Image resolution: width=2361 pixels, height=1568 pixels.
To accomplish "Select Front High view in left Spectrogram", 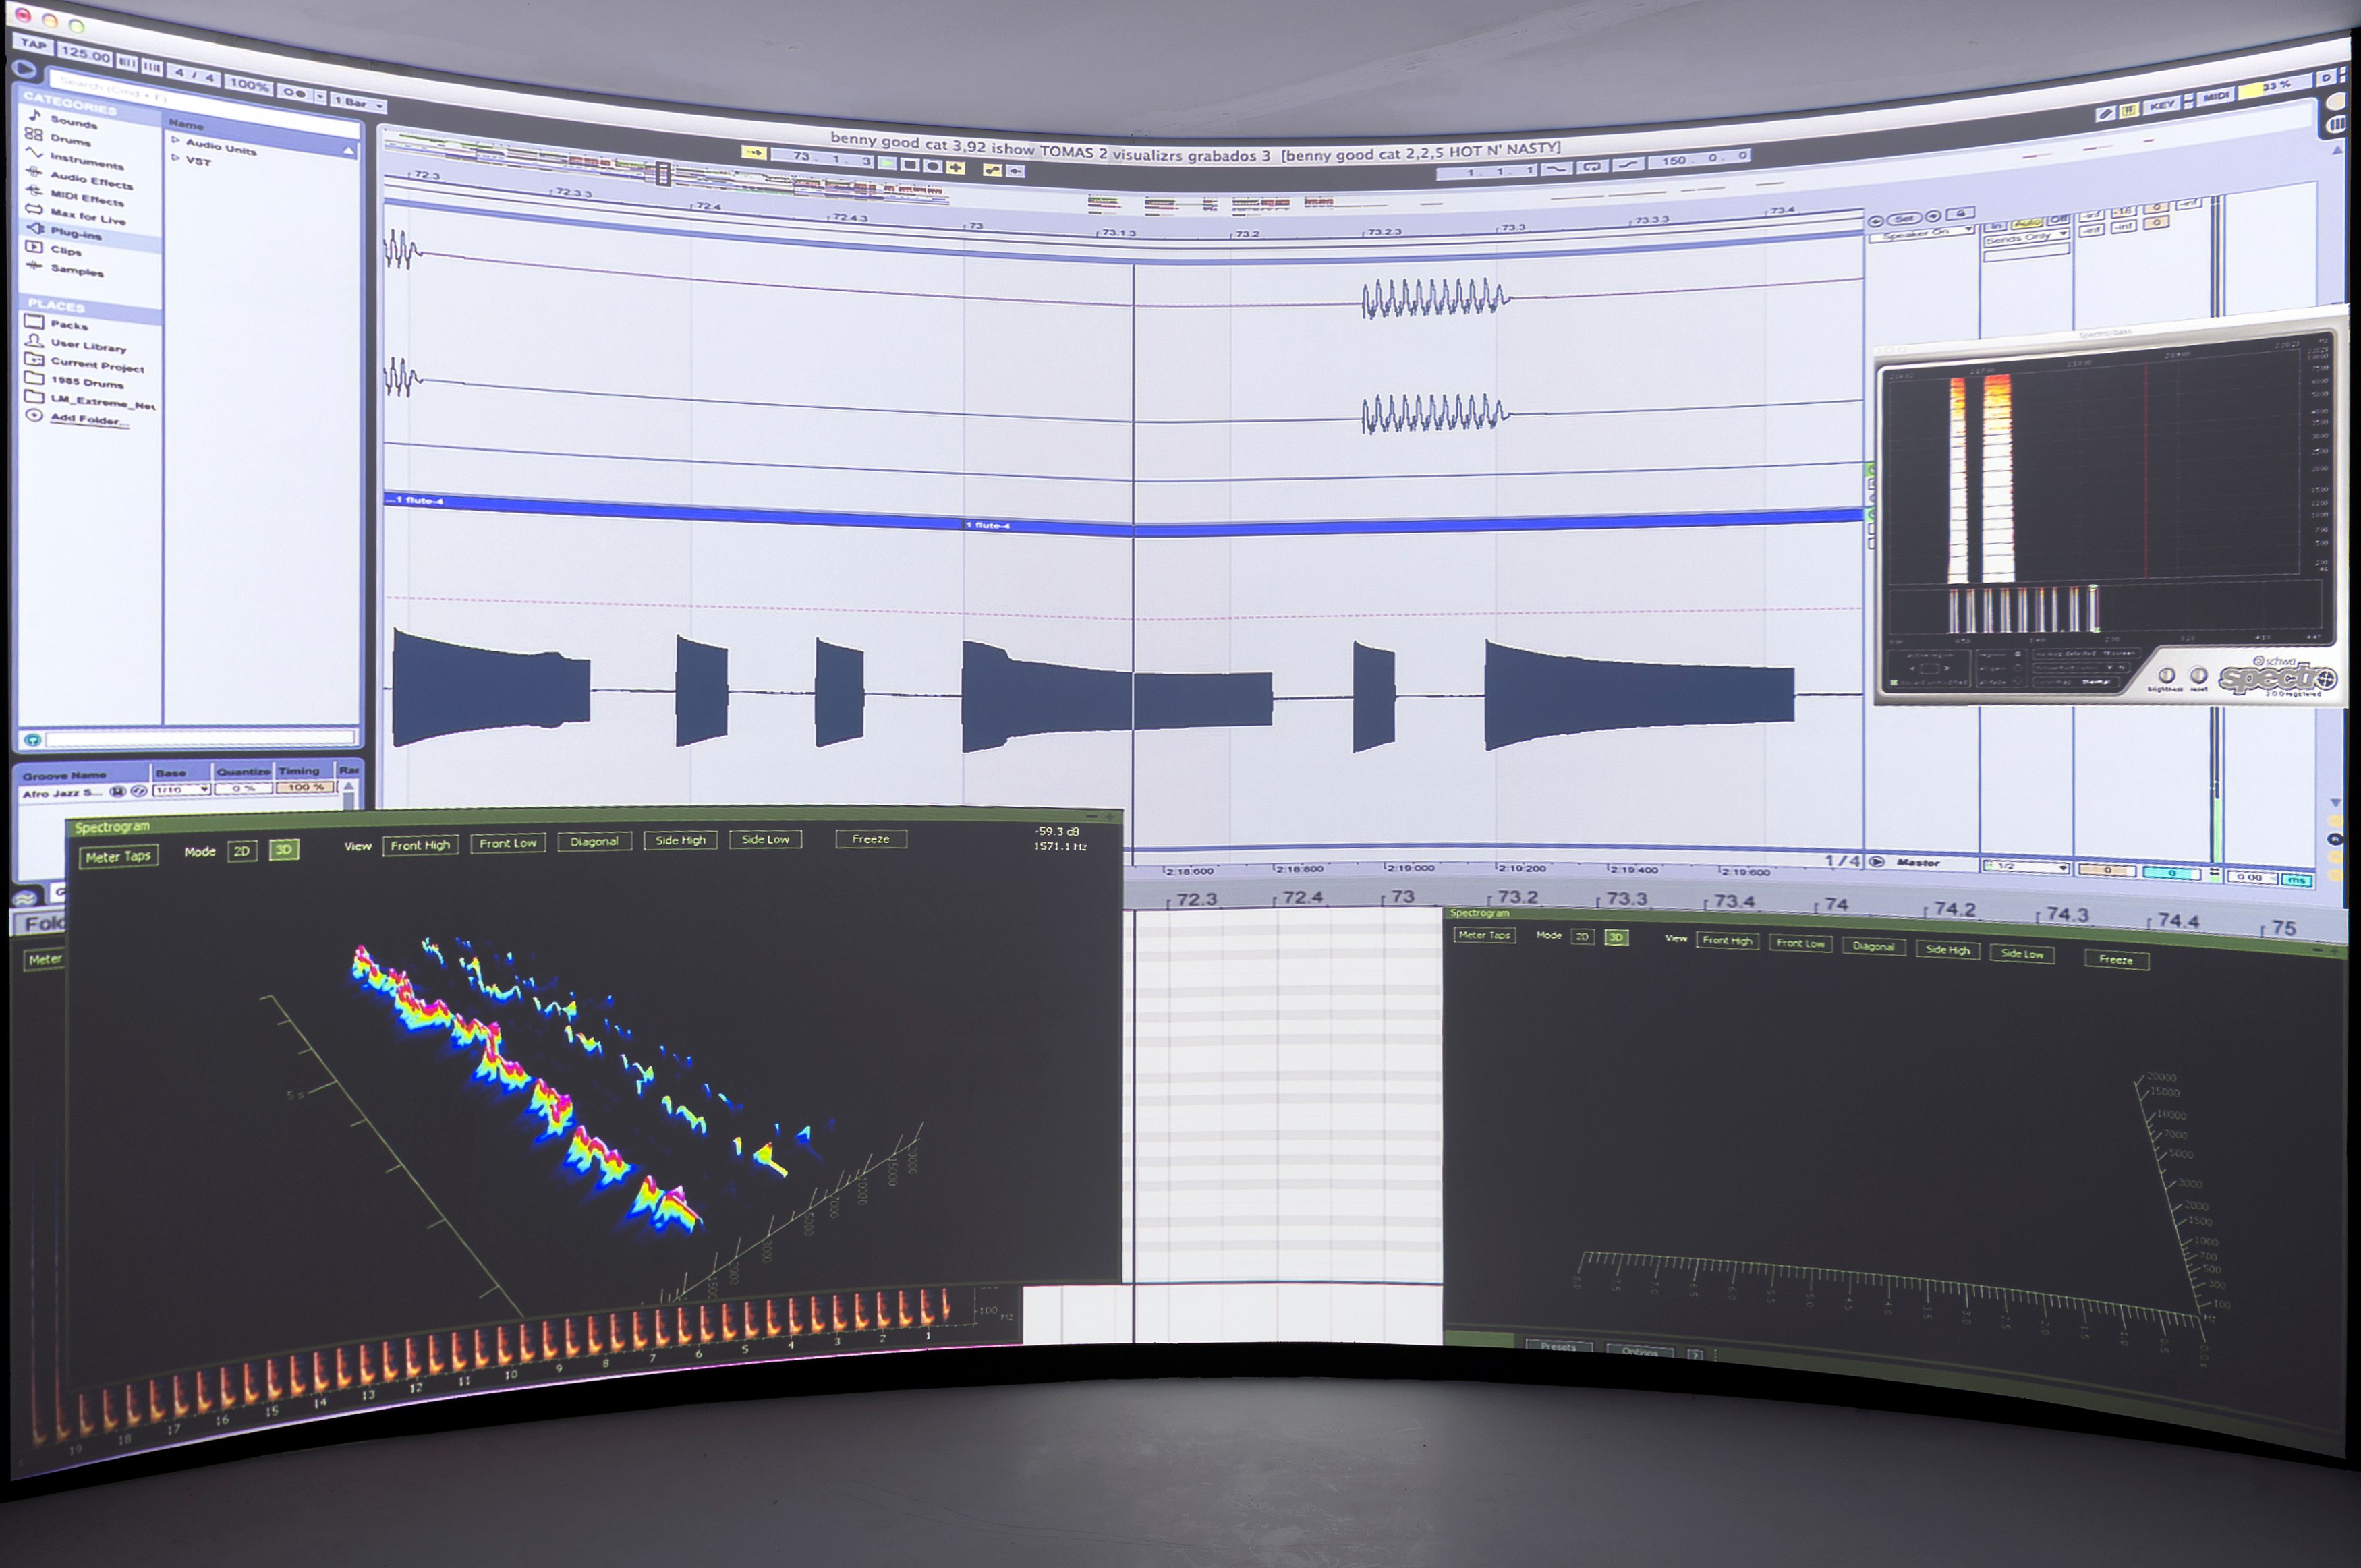I will coord(420,845).
